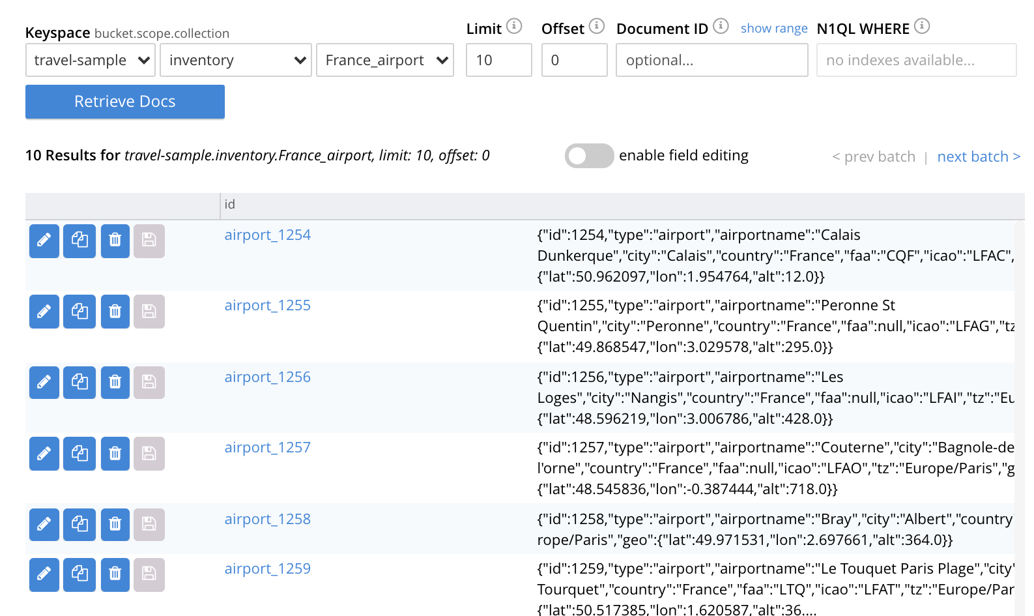Viewport: 1034px width, 616px height.
Task: Expand the France_airport collection dropdown
Action: (385, 60)
